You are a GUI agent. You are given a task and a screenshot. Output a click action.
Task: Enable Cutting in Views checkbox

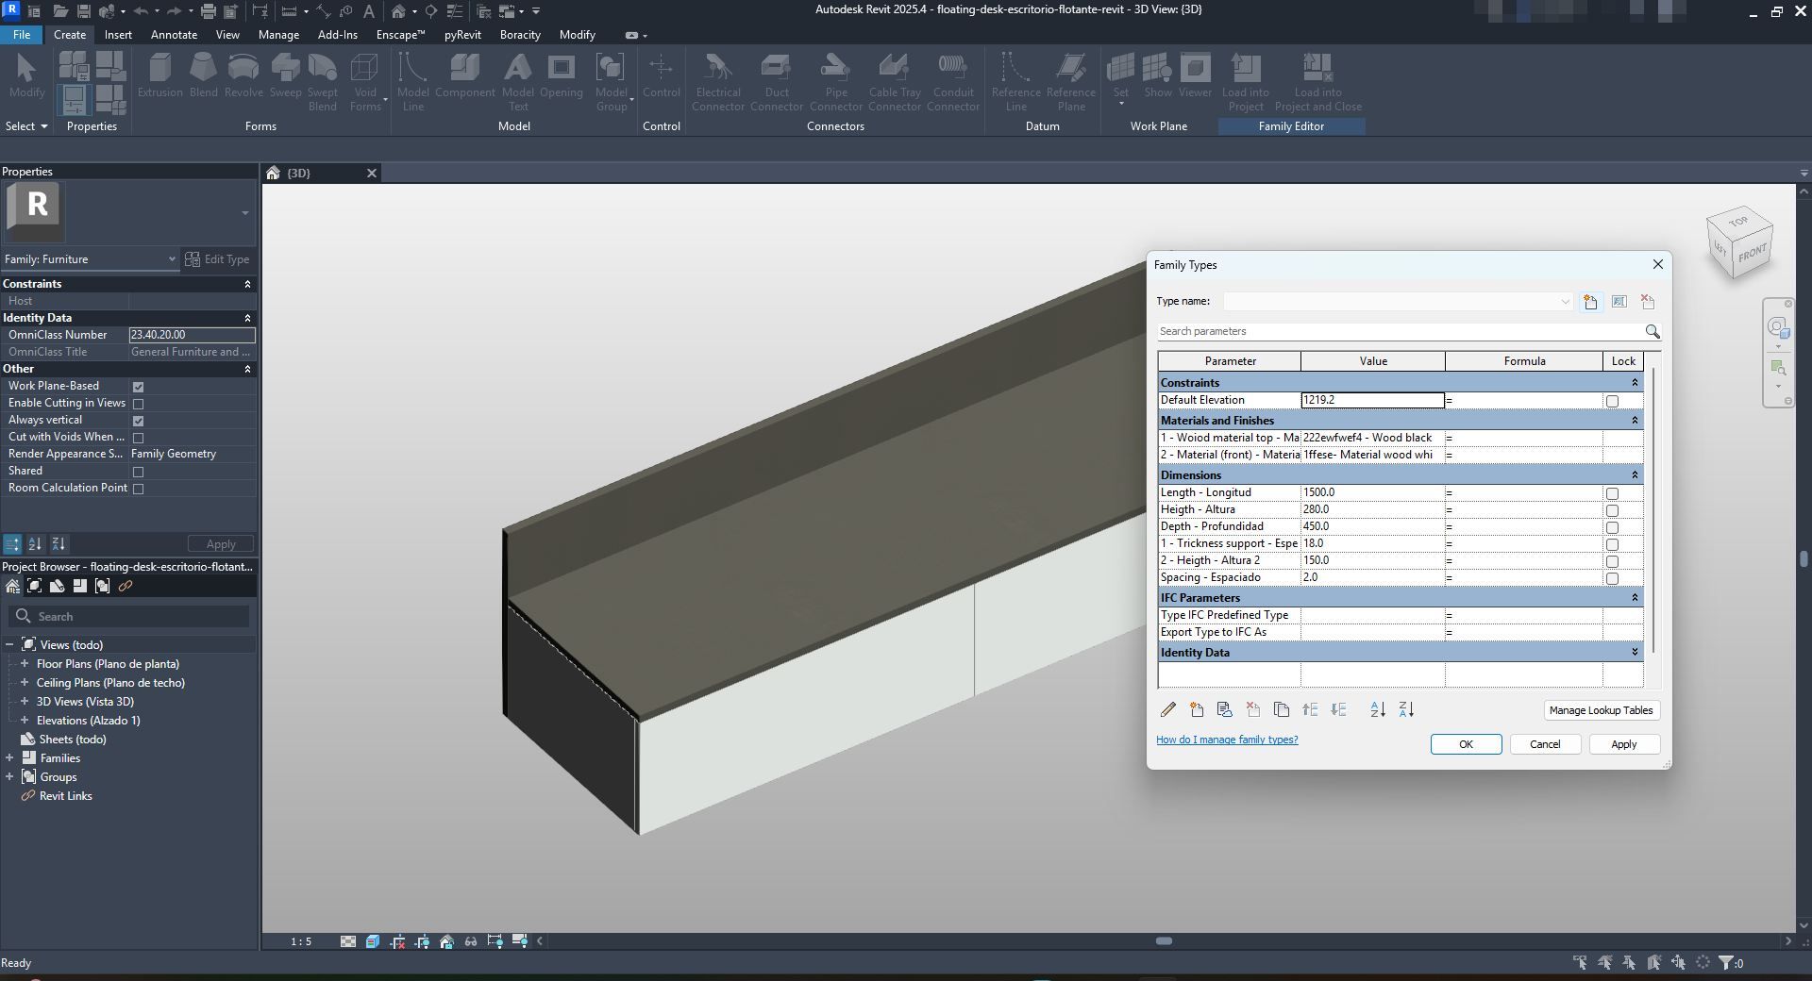[x=139, y=404]
